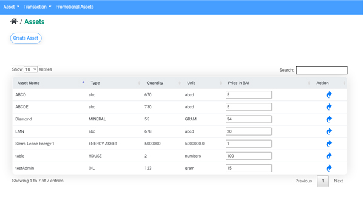Click share arrow for ABCDE row

329,107
